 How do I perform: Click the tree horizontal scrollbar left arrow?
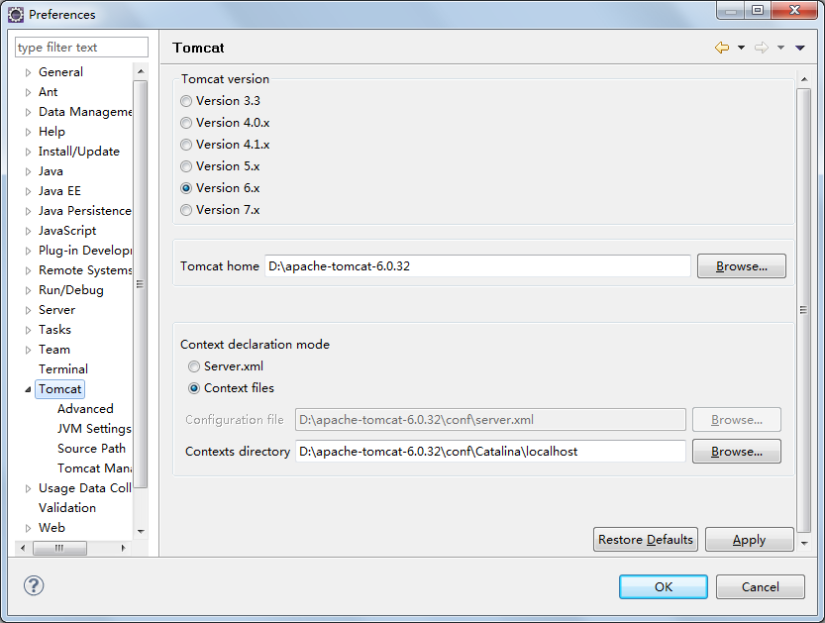click(23, 548)
